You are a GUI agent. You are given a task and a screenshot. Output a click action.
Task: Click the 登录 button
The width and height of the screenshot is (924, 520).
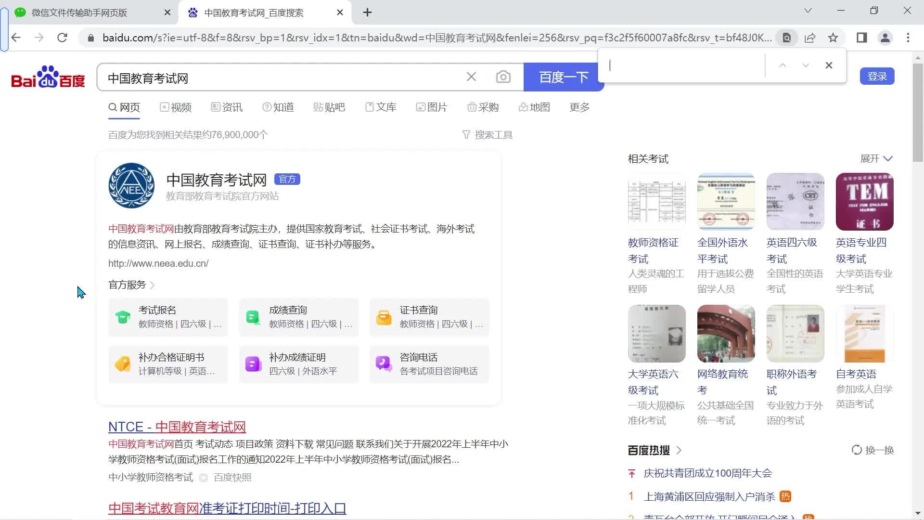(x=877, y=76)
